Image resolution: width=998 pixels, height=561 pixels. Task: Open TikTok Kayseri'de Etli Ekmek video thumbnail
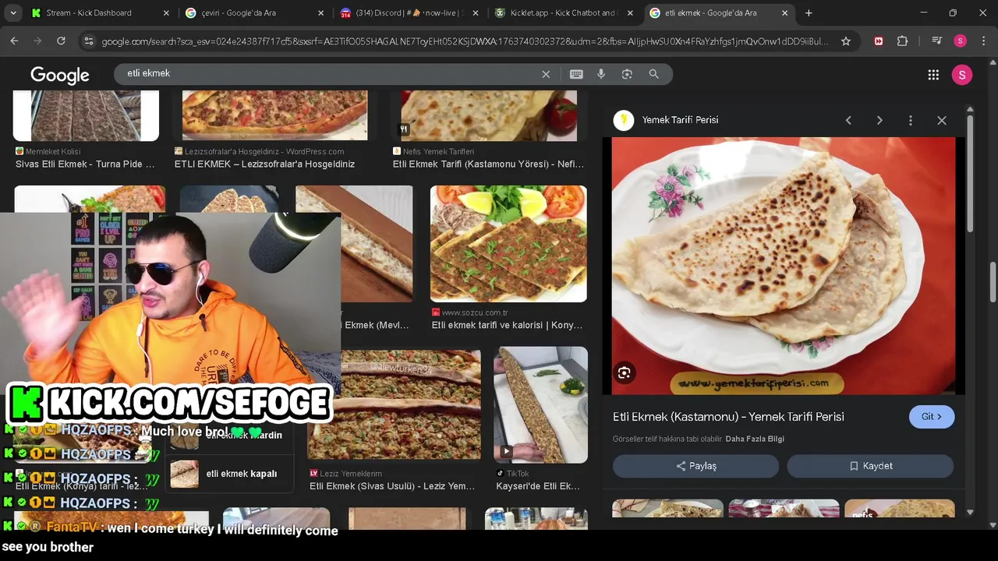tap(541, 405)
